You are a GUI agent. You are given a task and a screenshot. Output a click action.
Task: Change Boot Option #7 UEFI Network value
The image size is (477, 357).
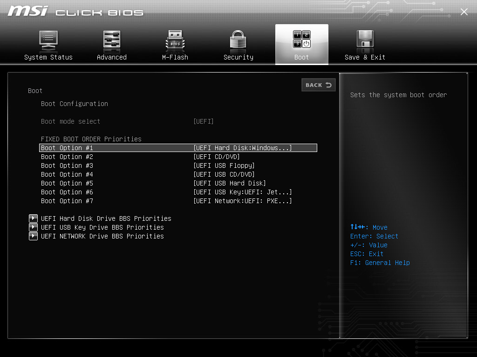point(242,201)
